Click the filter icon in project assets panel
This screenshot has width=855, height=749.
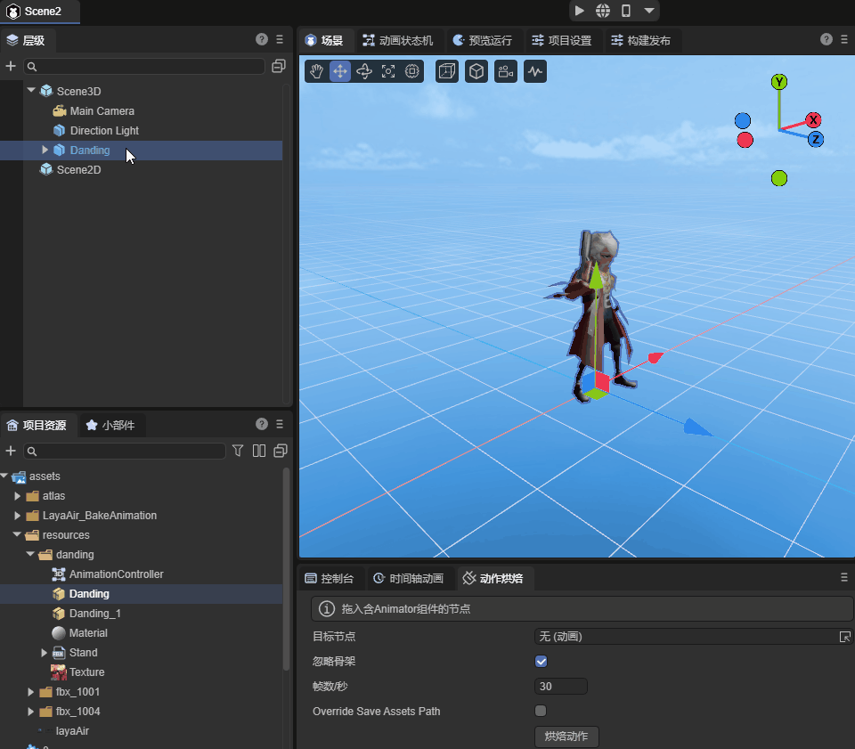(x=238, y=451)
